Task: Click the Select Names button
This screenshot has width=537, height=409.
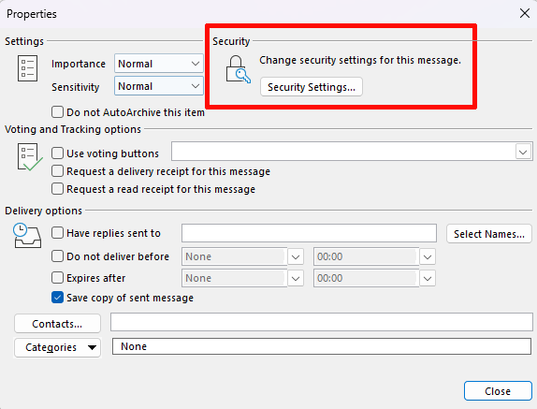Action: pos(489,234)
